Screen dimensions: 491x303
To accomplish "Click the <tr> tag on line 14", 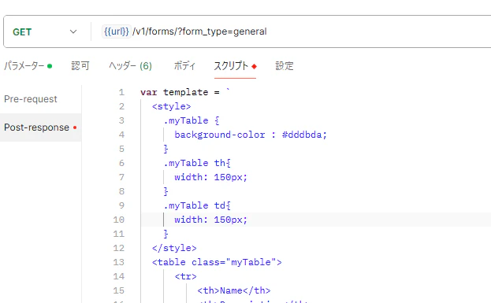I will (185, 276).
